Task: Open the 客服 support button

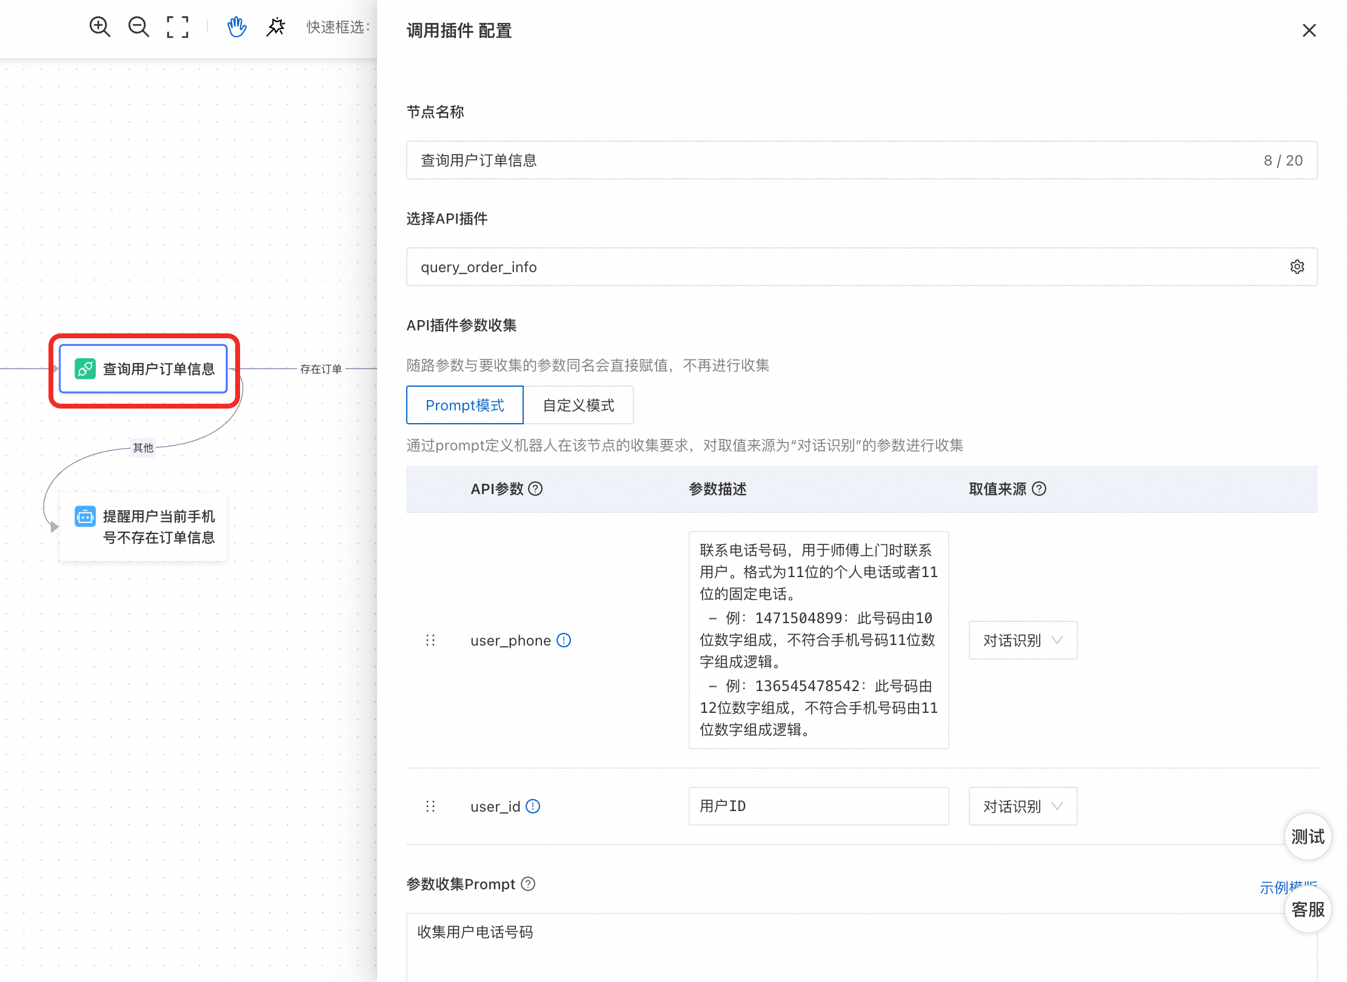Action: point(1308,909)
